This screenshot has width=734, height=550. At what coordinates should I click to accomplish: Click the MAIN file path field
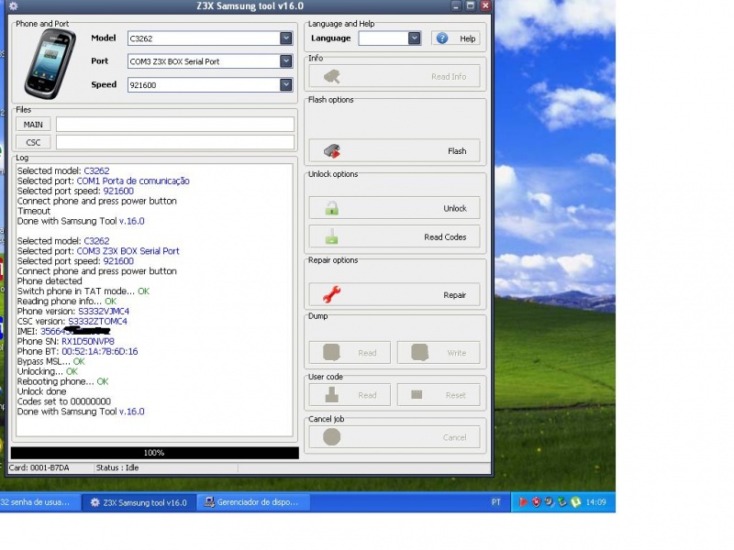pyautogui.click(x=175, y=125)
